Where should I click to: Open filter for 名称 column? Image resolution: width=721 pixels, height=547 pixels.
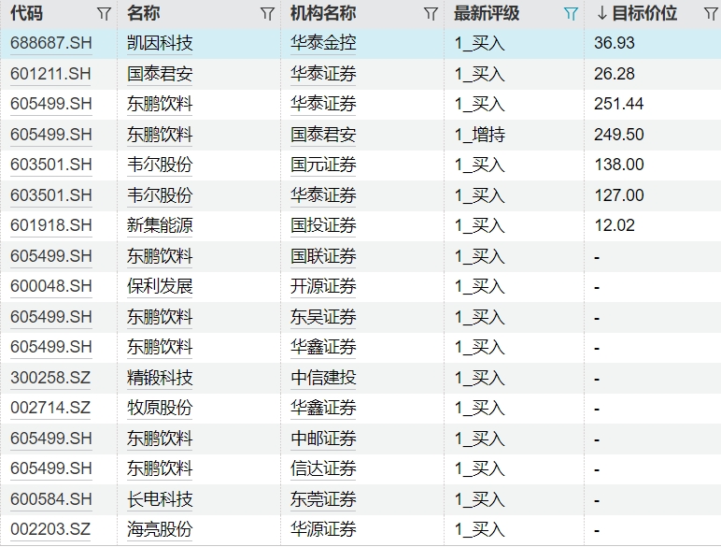(x=268, y=14)
